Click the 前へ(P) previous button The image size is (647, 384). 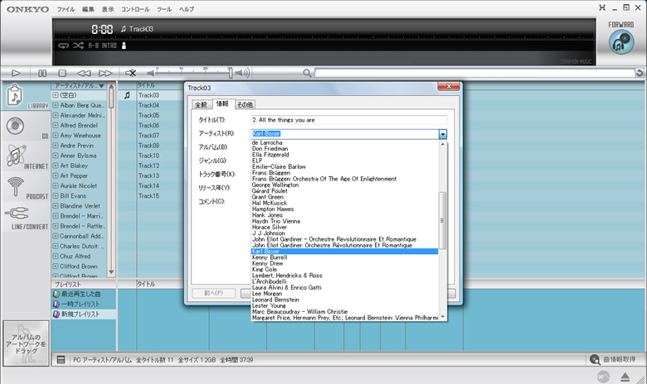click(213, 293)
